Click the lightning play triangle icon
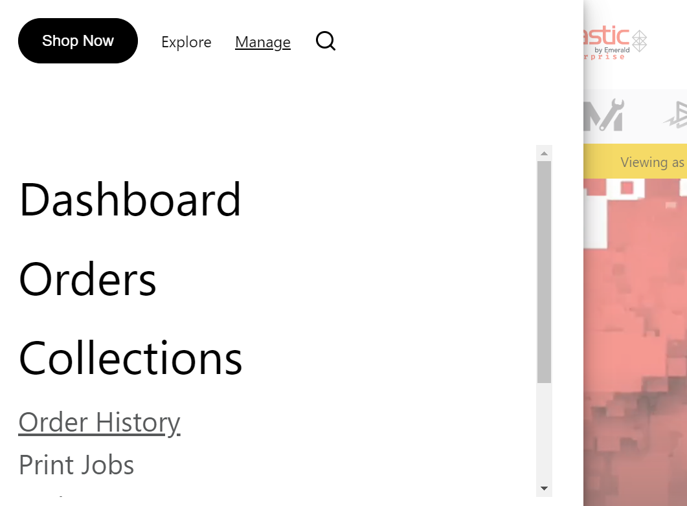The height and width of the screenshot is (506, 687). click(675, 115)
